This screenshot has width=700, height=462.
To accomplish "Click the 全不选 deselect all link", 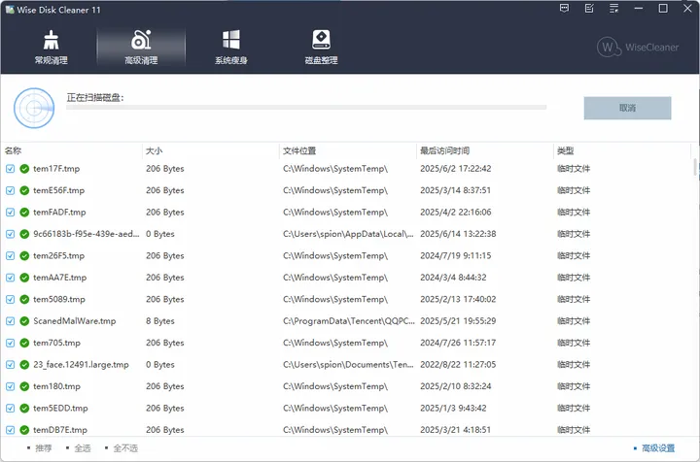I will (125, 448).
